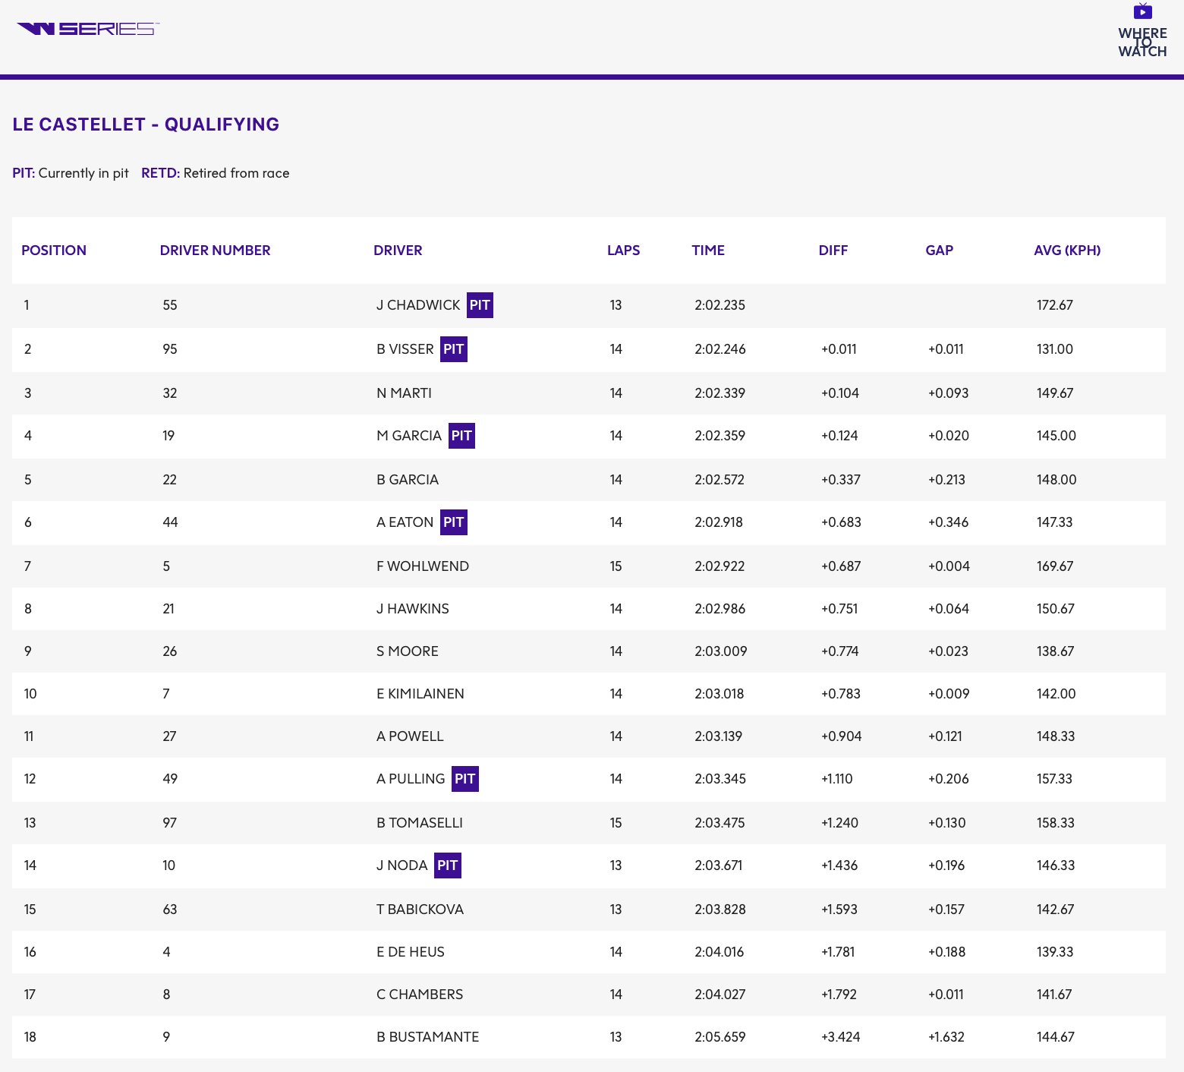Click the LAPS column header
Screen dimensions: 1184x1072
tap(623, 251)
